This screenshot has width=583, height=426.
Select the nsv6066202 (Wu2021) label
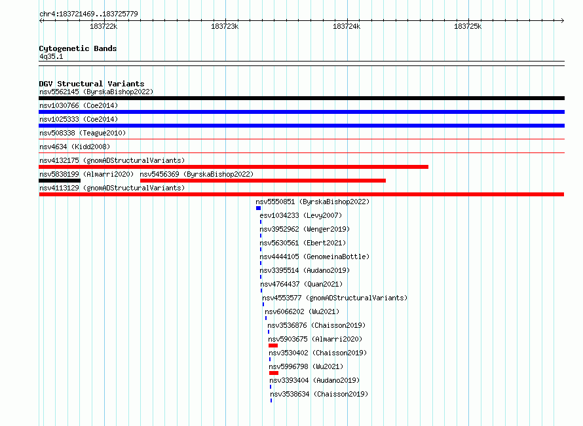[x=302, y=311]
